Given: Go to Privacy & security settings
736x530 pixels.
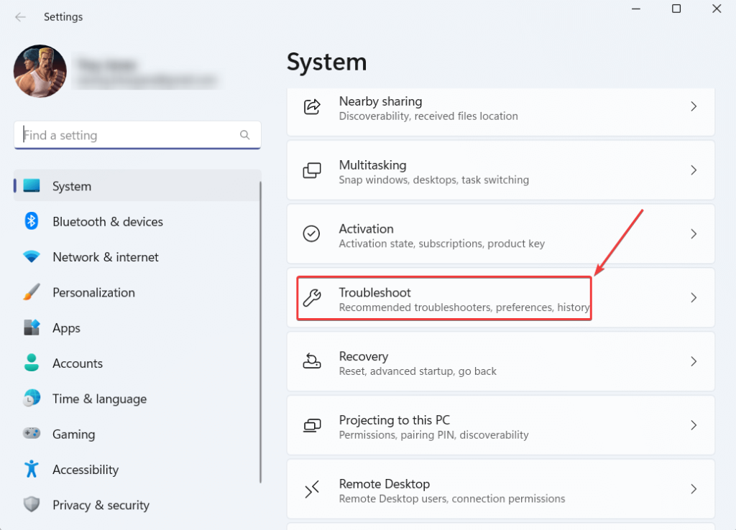Looking at the screenshot, I should click(x=101, y=505).
